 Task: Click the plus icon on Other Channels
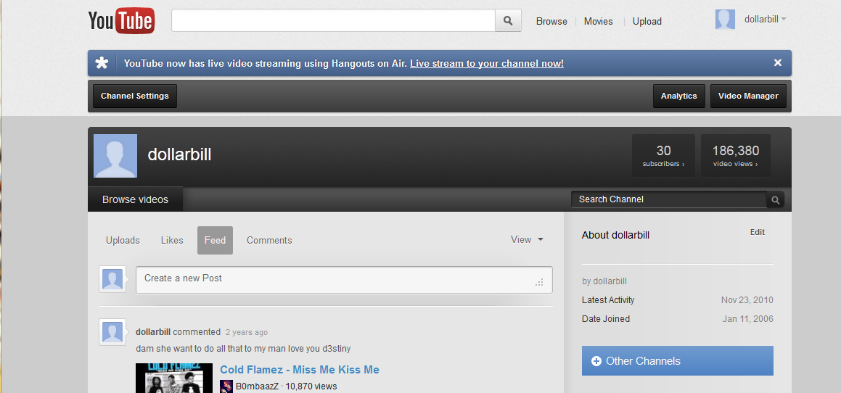(596, 361)
